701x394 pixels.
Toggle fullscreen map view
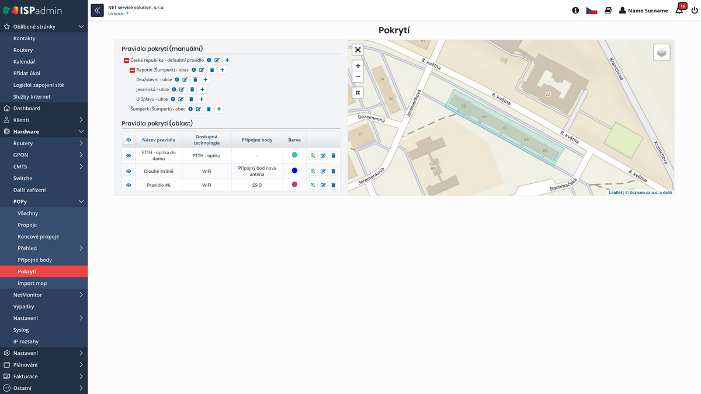[358, 50]
